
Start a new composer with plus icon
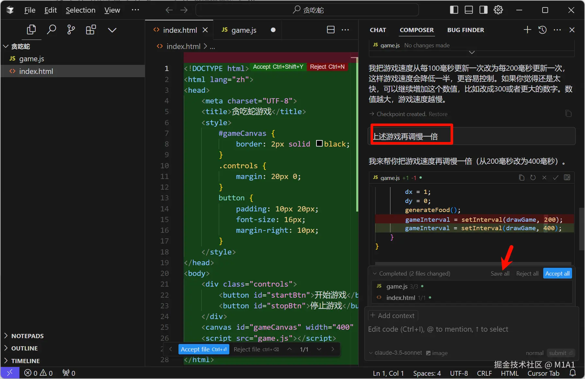[527, 30]
